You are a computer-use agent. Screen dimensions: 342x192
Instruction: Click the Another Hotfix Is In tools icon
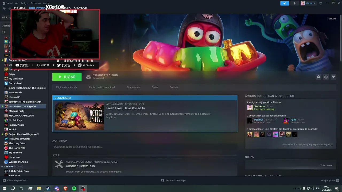(x=59, y=164)
